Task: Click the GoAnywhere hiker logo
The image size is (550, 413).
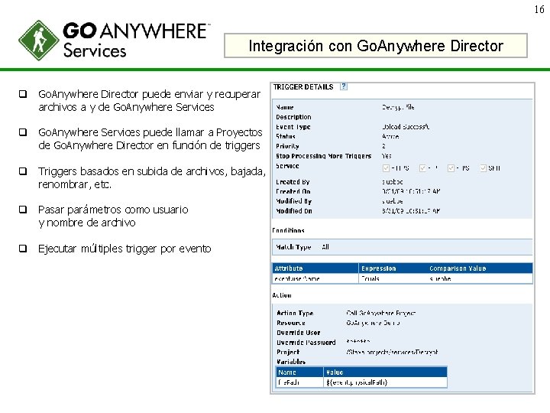Action: [x=39, y=41]
